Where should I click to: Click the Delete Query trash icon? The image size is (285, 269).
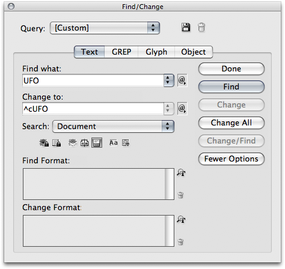[x=201, y=28]
